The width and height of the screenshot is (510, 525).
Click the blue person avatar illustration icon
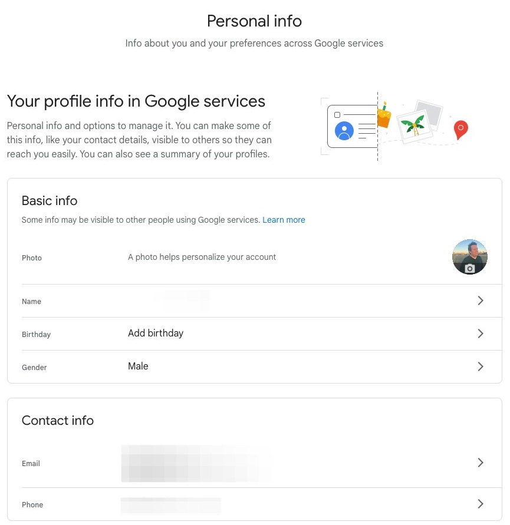344,130
